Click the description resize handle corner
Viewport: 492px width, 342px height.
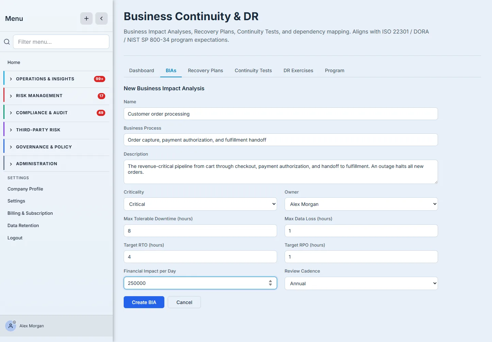coord(436,182)
